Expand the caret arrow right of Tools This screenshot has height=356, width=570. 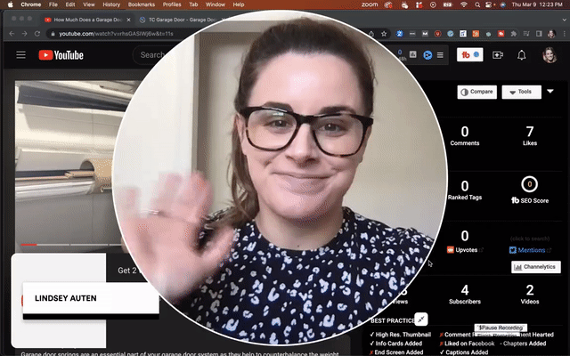(x=550, y=92)
